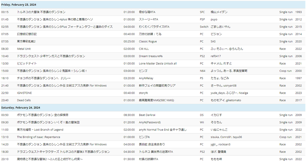The image size is (306, 162).
Task: Click the category 'Classic Rogue'
Action: tap(148, 41)
